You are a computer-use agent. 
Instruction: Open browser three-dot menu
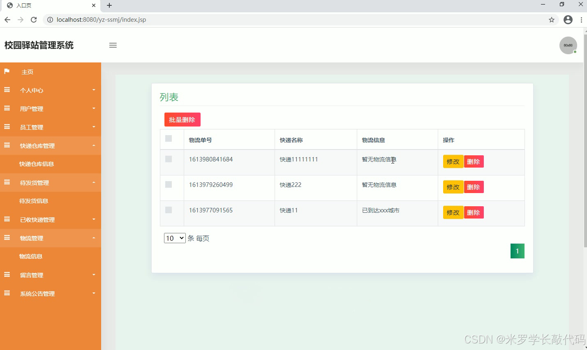click(x=581, y=20)
